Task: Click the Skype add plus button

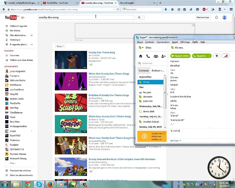Action: [217, 56]
